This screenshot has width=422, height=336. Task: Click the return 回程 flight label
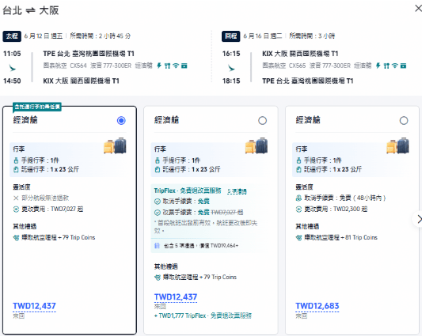point(231,36)
